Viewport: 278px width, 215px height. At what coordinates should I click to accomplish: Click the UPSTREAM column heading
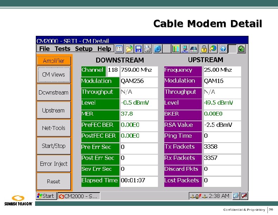206,60
